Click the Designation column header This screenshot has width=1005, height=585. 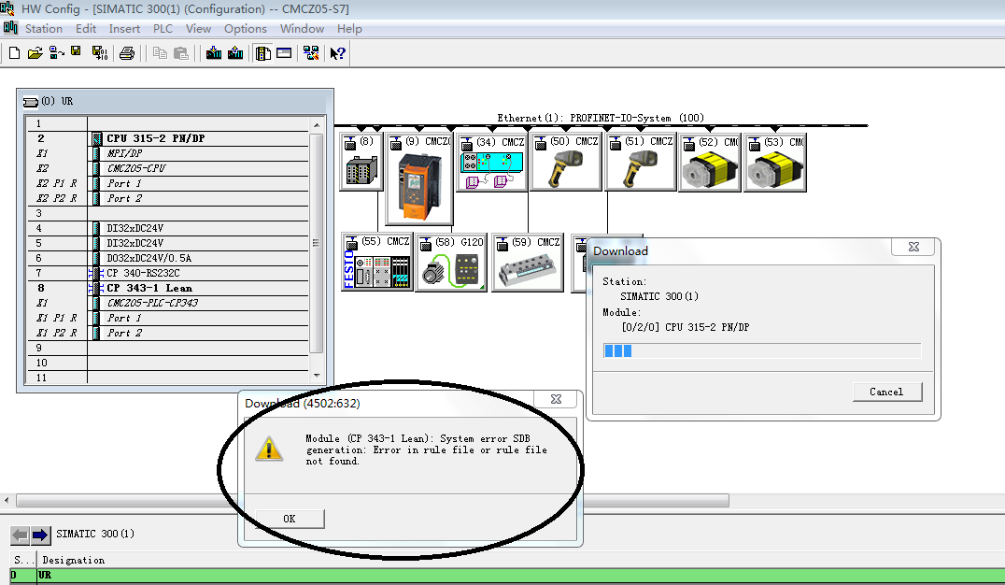pos(73,560)
